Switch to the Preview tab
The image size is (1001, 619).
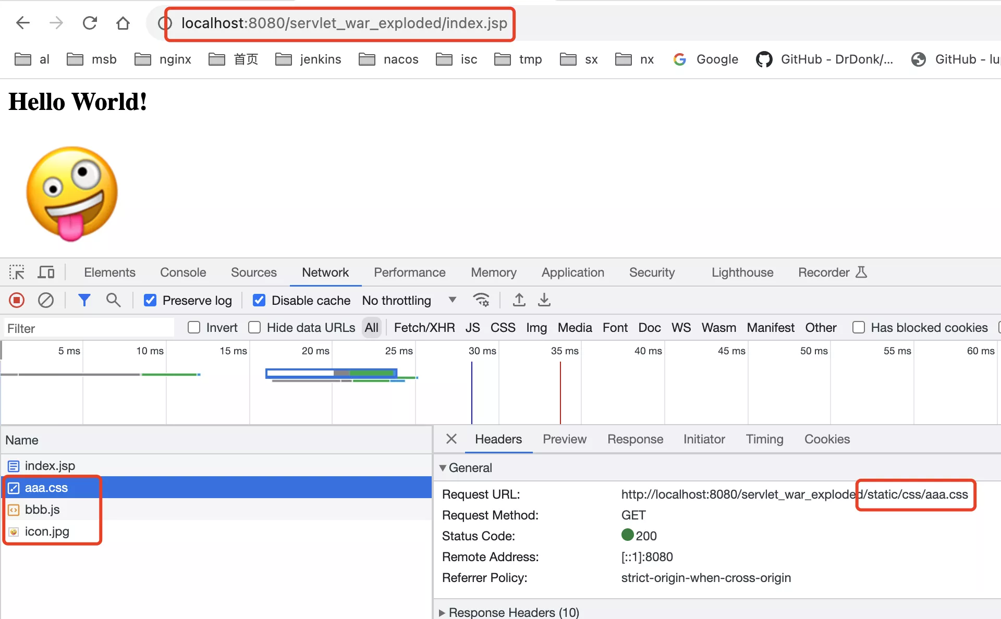tap(565, 439)
